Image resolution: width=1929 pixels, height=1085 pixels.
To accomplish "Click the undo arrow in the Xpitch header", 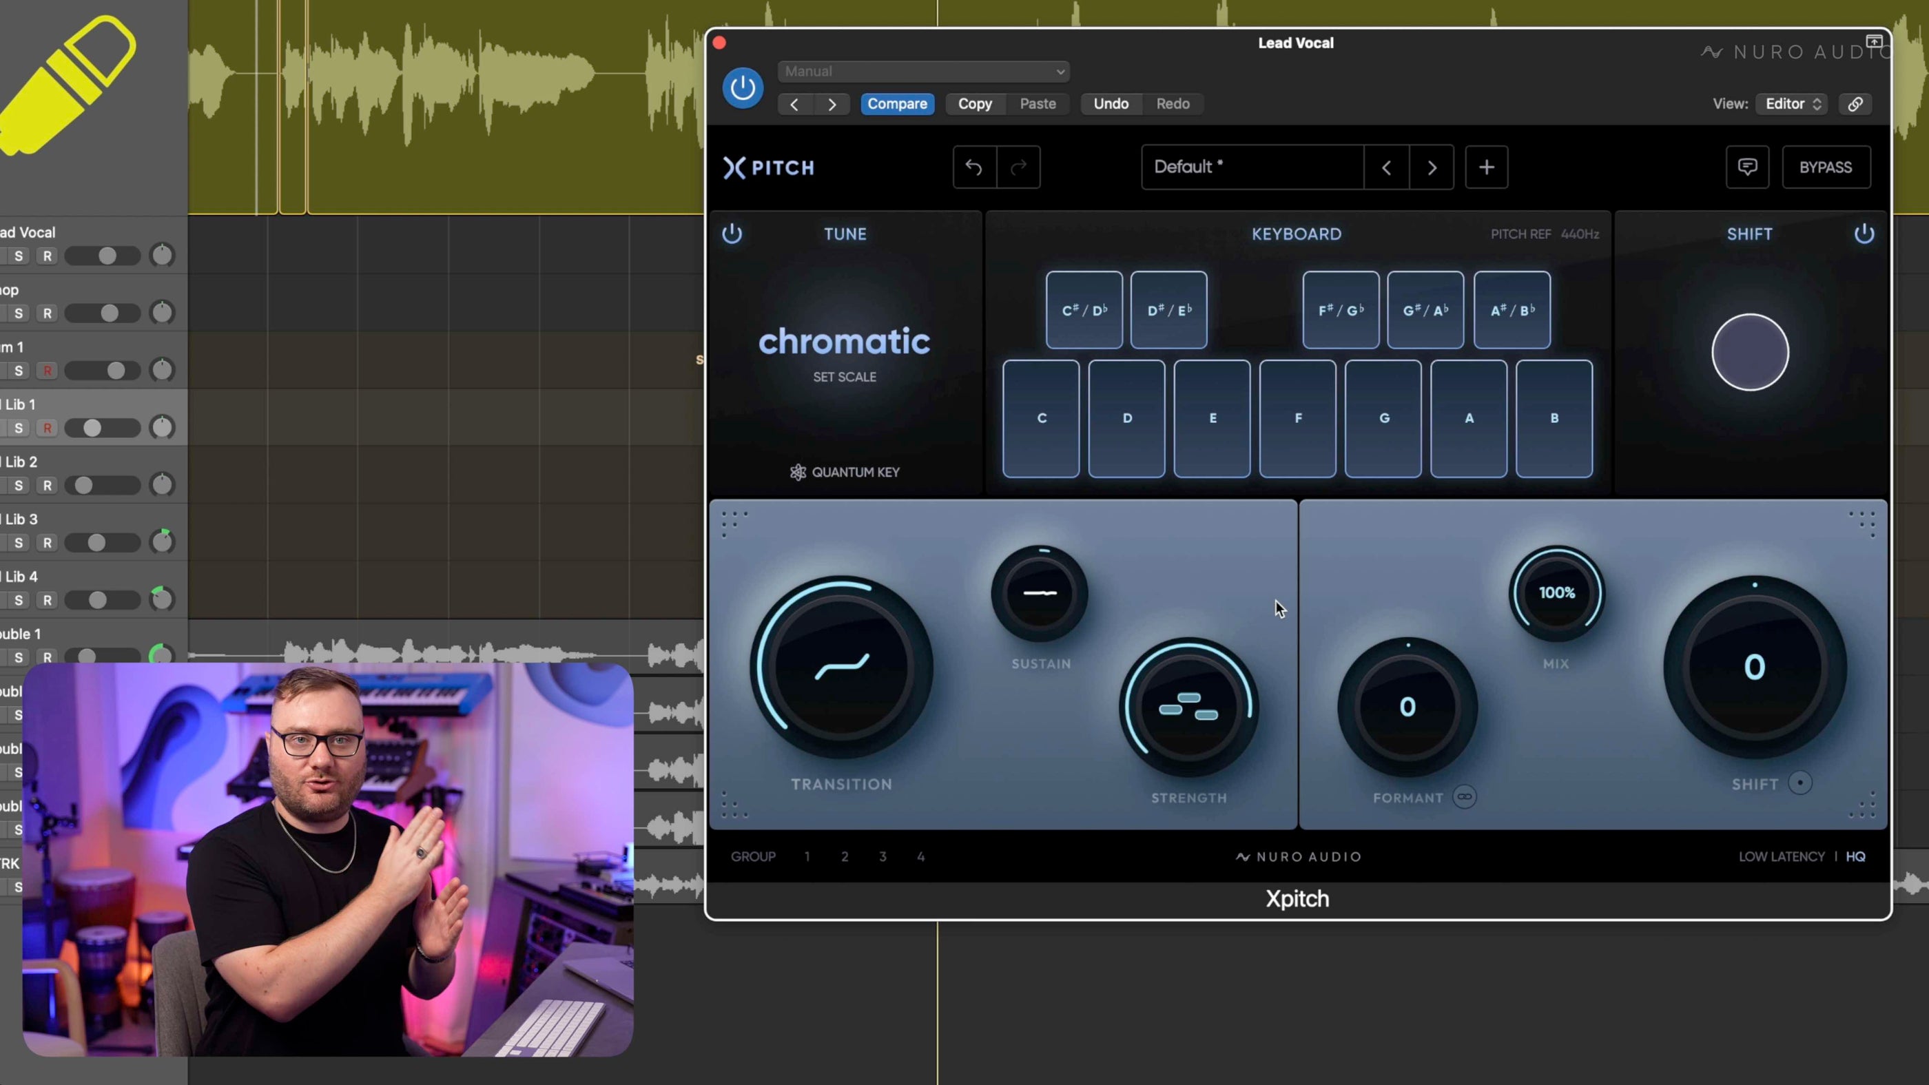I will click(x=974, y=167).
